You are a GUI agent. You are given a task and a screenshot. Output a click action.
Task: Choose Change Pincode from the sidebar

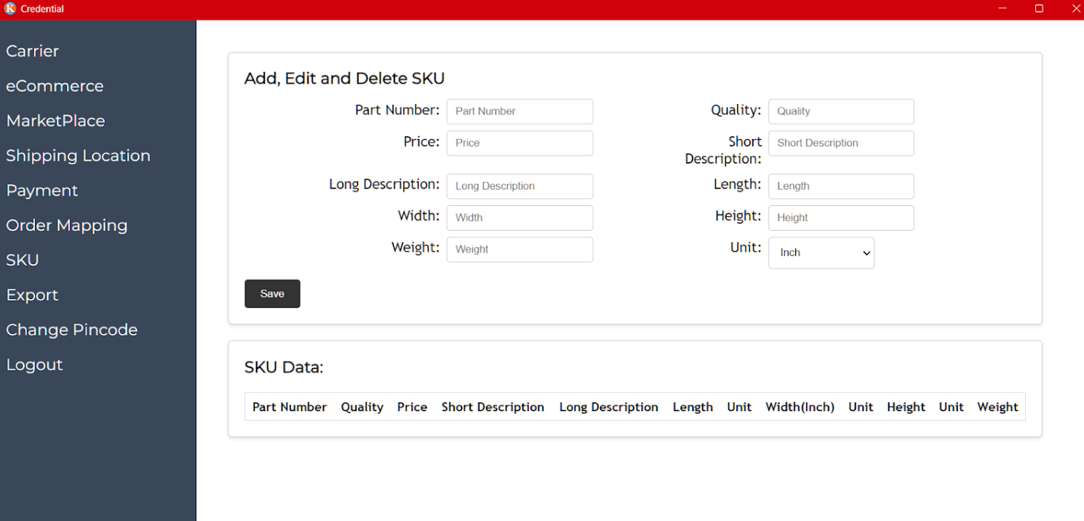(x=71, y=330)
